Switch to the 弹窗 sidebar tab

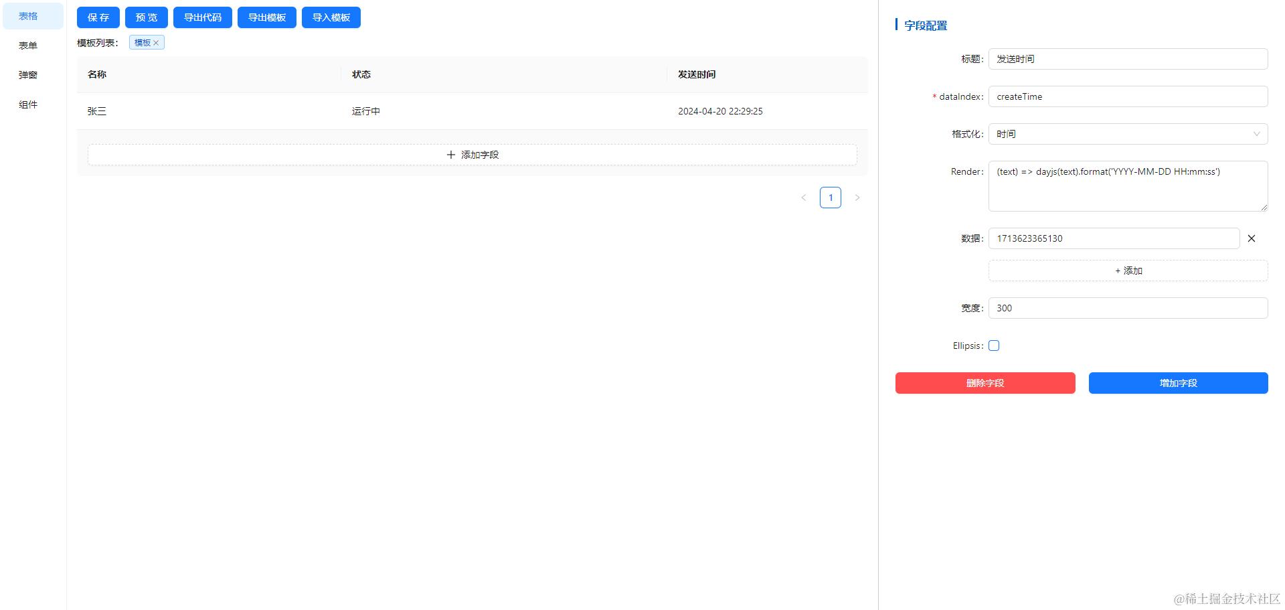pos(33,75)
